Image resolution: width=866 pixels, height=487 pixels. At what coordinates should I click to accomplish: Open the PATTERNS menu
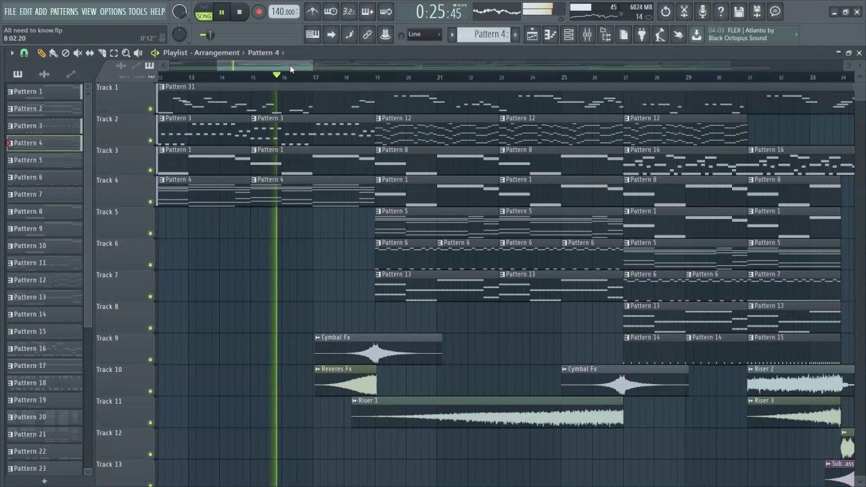point(64,11)
